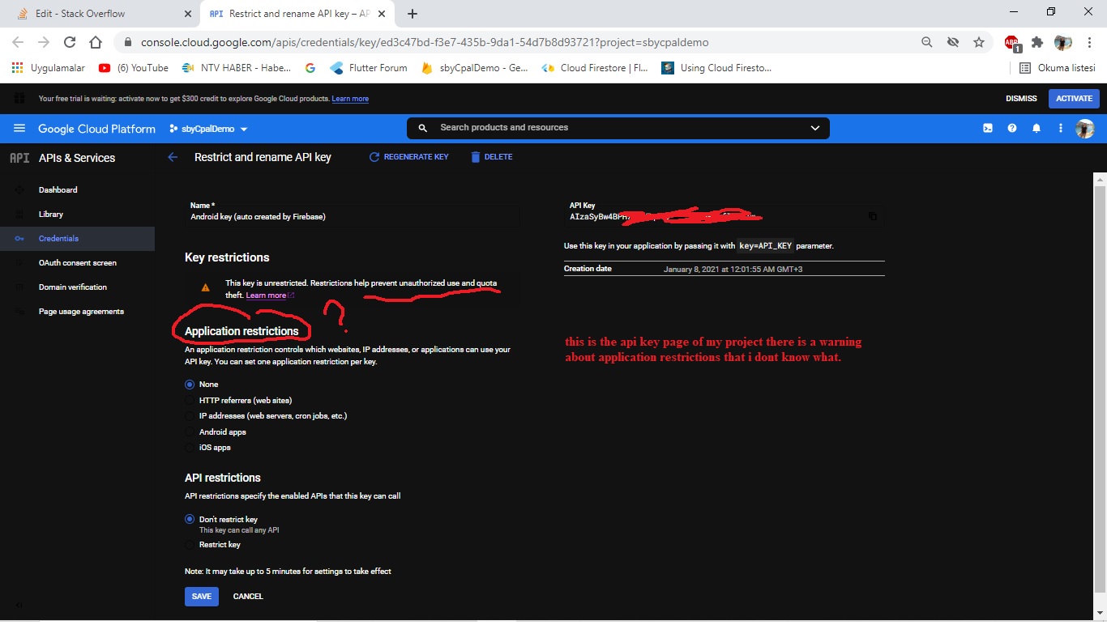Open the three-dot settings menu in header

point(1060,128)
